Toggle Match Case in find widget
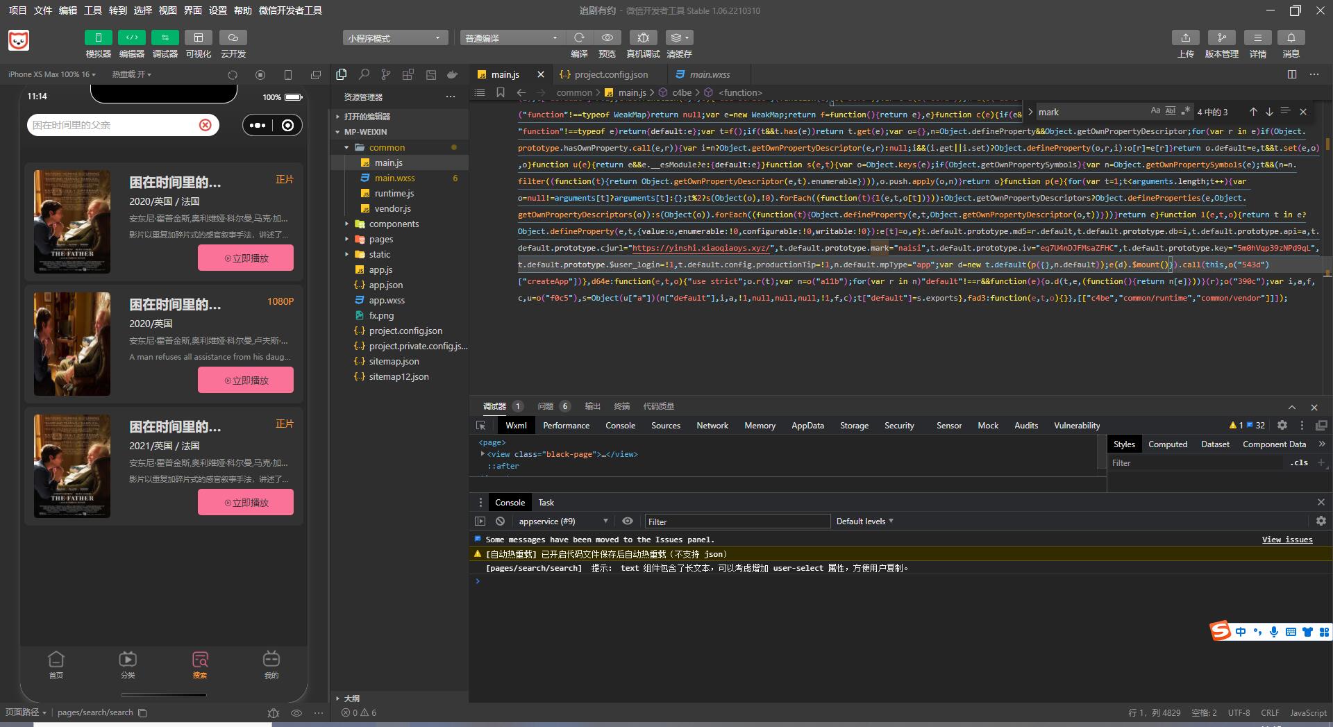 pos(1155,111)
